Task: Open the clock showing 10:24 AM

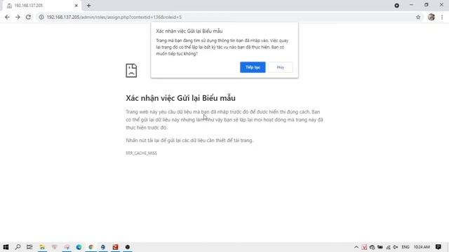Action: (x=422, y=247)
